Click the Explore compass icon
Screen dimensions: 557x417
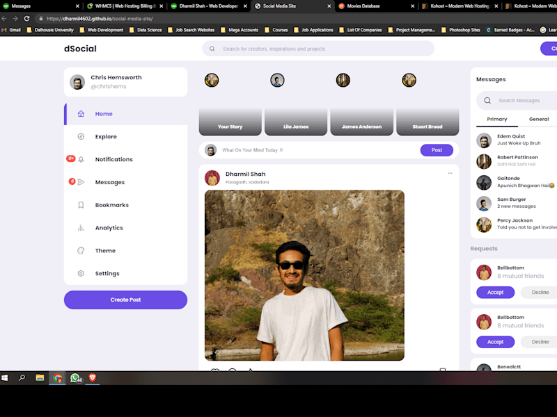click(x=81, y=136)
